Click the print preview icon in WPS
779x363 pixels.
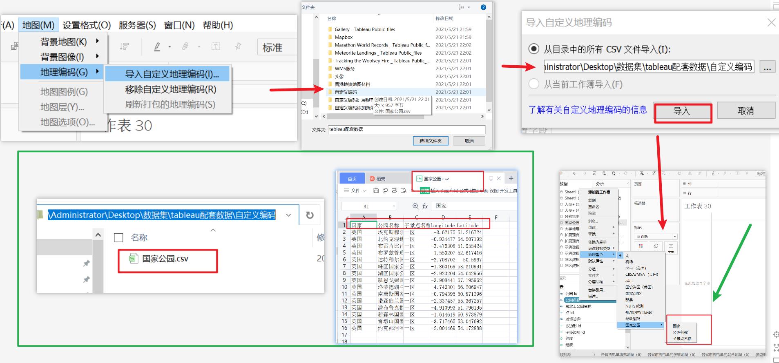tap(404, 190)
